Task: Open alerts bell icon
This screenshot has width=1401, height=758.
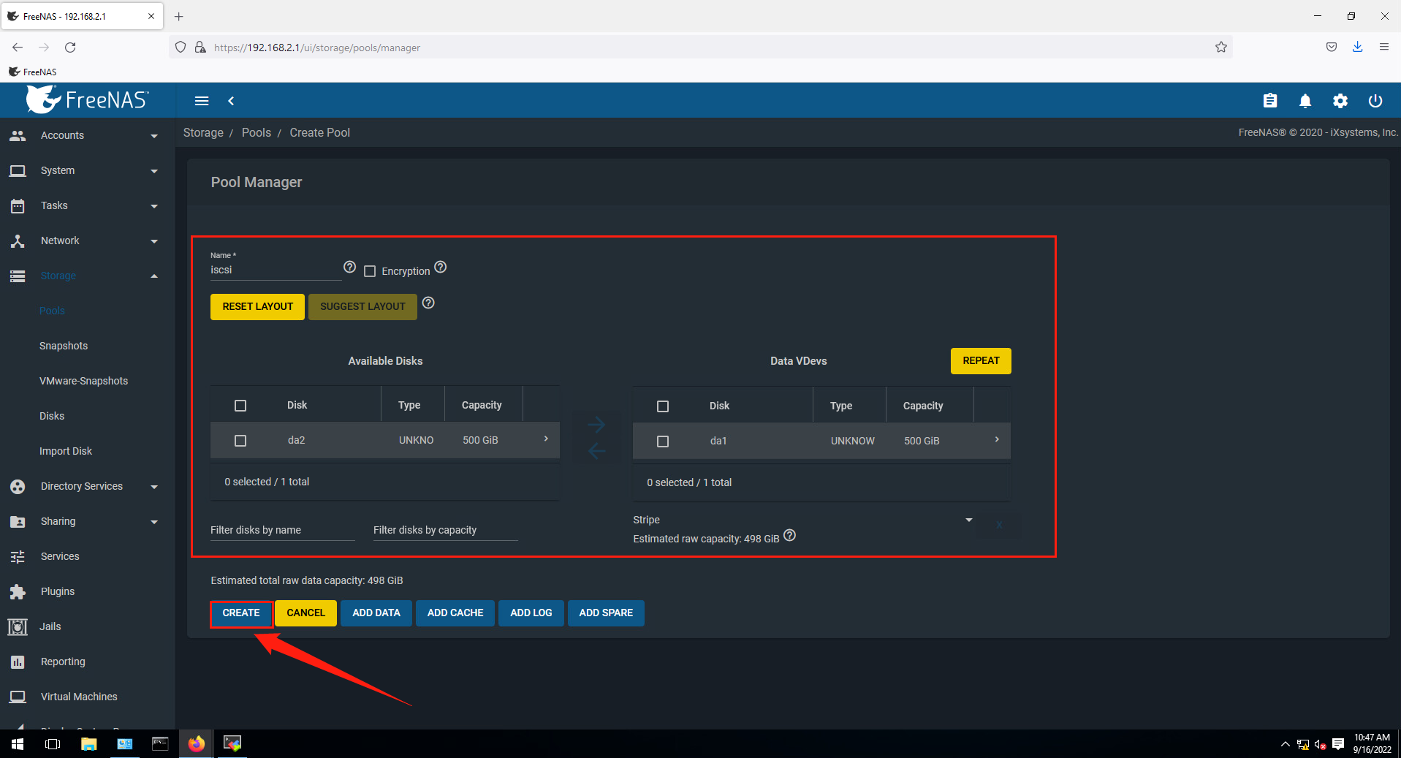Action: tap(1305, 101)
